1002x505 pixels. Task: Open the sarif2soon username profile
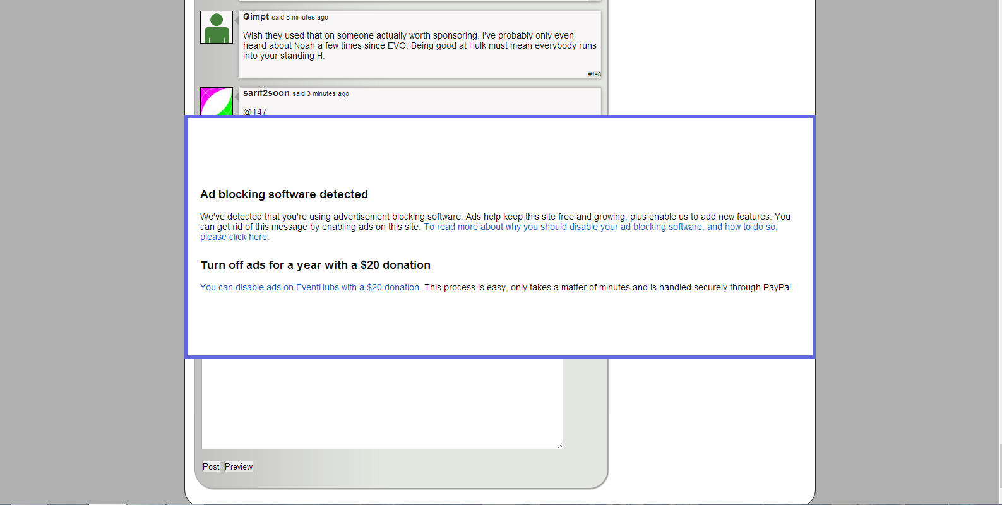pos(266,93)
